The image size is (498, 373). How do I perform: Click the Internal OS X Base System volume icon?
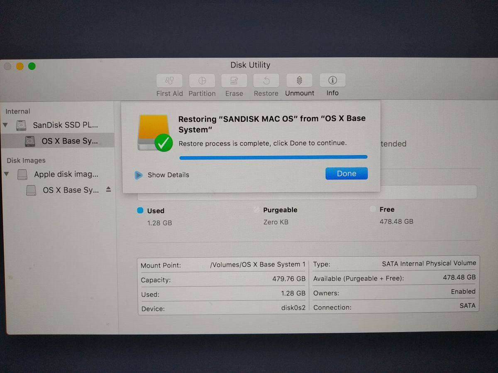click(30, 141)
